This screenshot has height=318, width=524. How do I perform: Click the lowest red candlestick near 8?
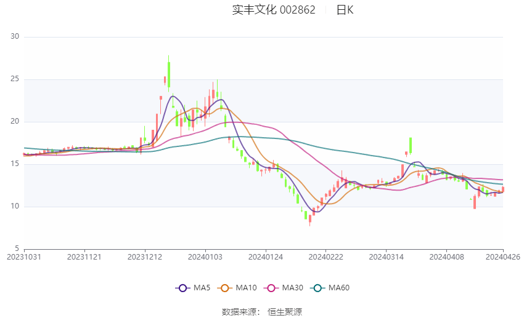pyautogui.click(x=310, y=219)
